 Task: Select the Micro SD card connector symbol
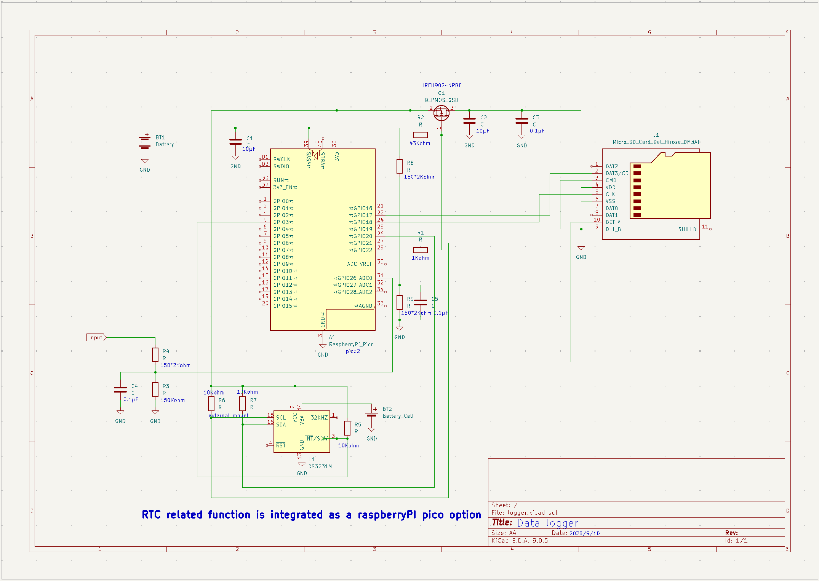[655, 194]
